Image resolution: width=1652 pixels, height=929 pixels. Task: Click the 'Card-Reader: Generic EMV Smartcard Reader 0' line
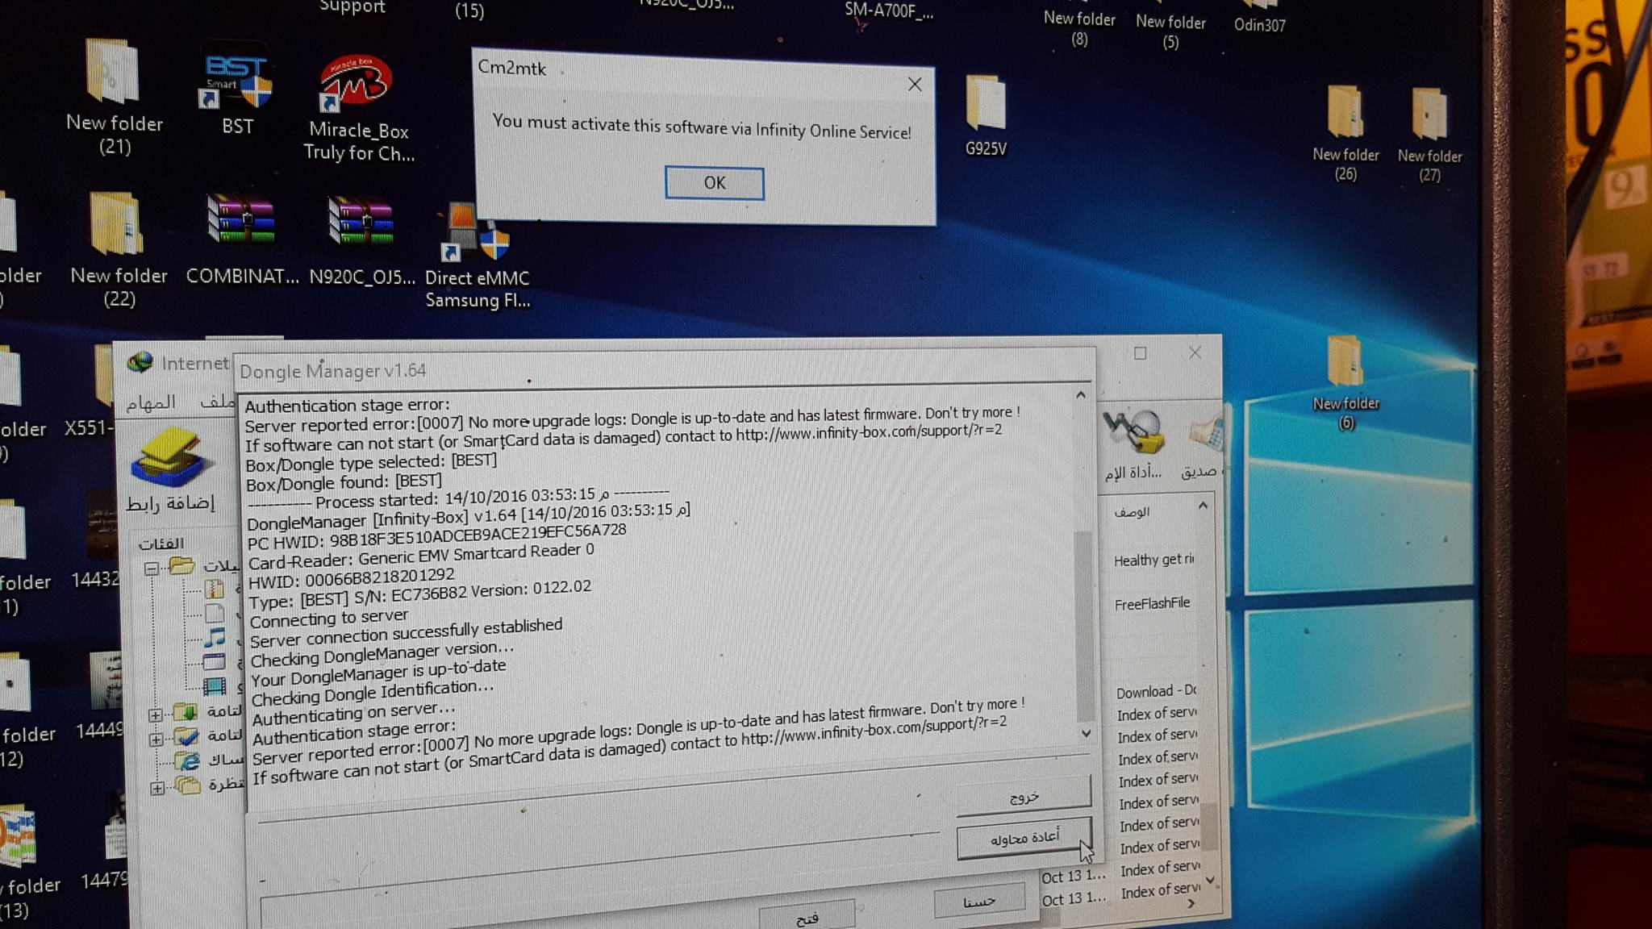click(421, 556)
